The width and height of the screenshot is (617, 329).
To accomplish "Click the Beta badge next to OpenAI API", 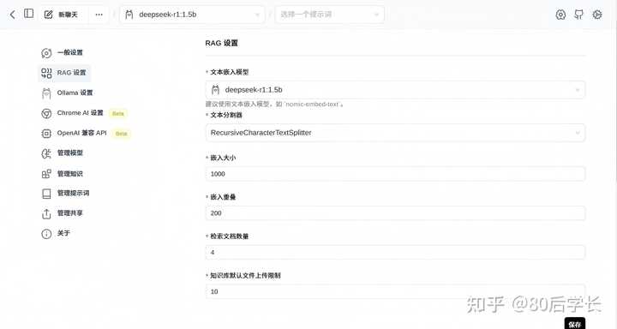I will click(121, 134).
